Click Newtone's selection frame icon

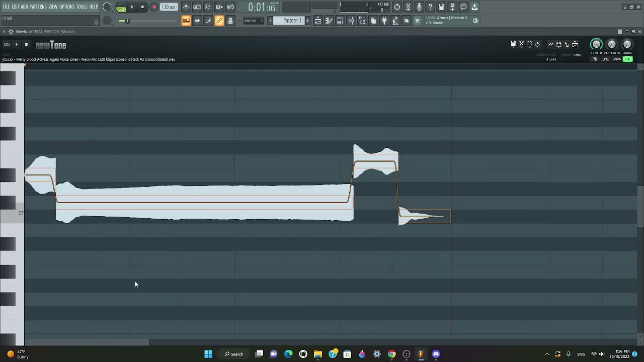click(x=529, y=44)
